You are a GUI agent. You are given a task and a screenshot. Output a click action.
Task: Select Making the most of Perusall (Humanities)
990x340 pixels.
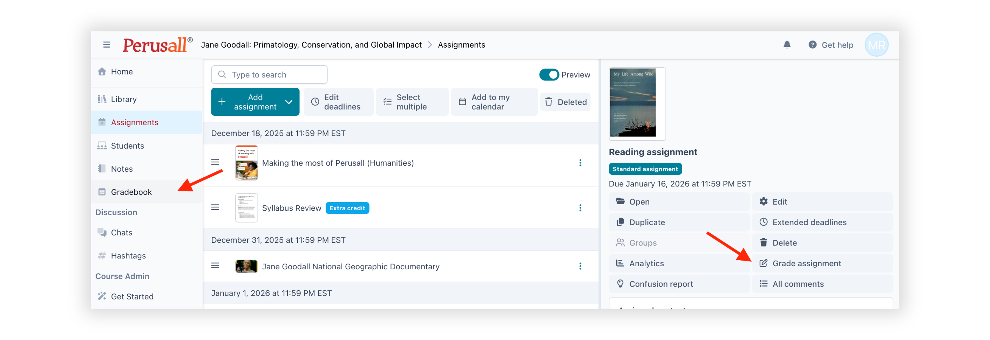[x=338, y=163]
